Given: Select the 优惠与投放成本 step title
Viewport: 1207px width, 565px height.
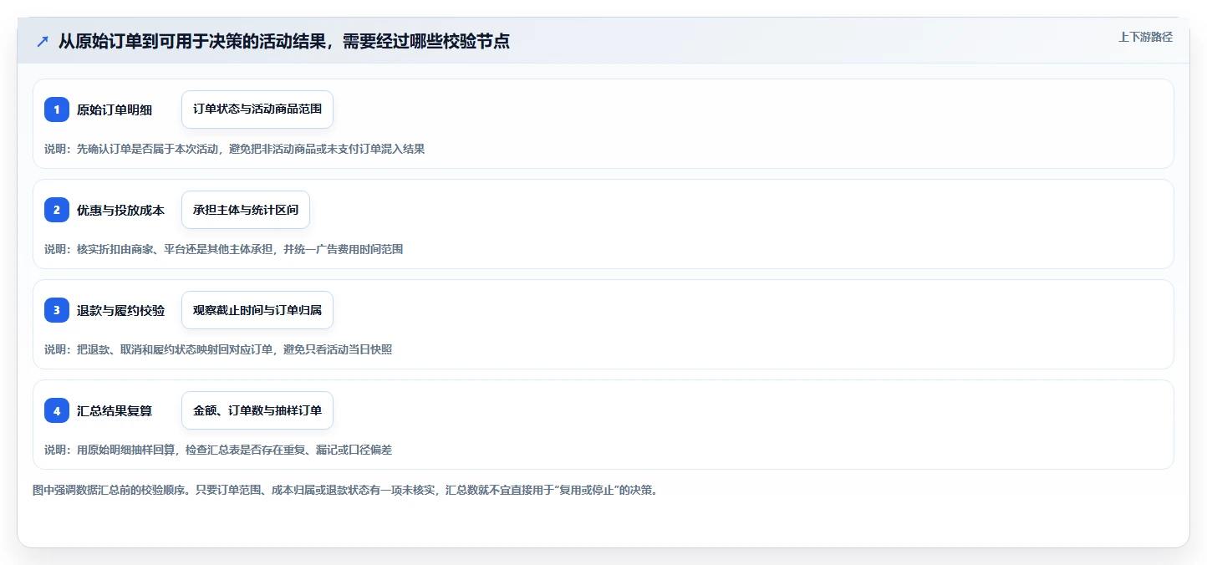Looking at the screenshot, I should tap(120, 210).
